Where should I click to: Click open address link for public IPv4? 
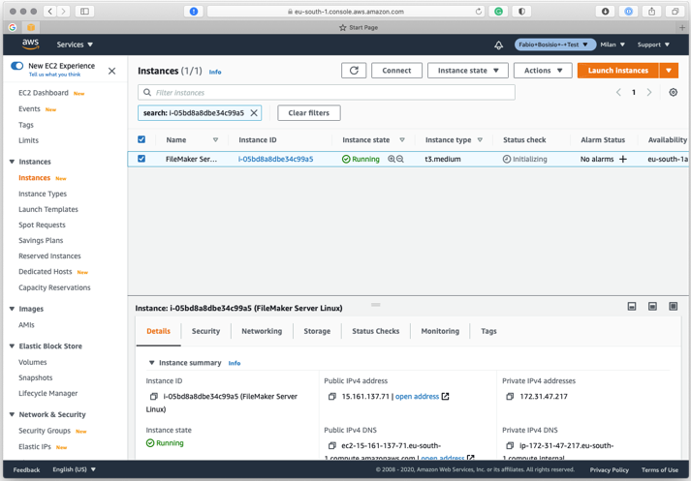pyautogui.click(x=417, y=397)
